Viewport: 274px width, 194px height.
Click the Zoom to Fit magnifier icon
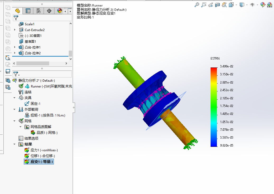coord(197,5)
